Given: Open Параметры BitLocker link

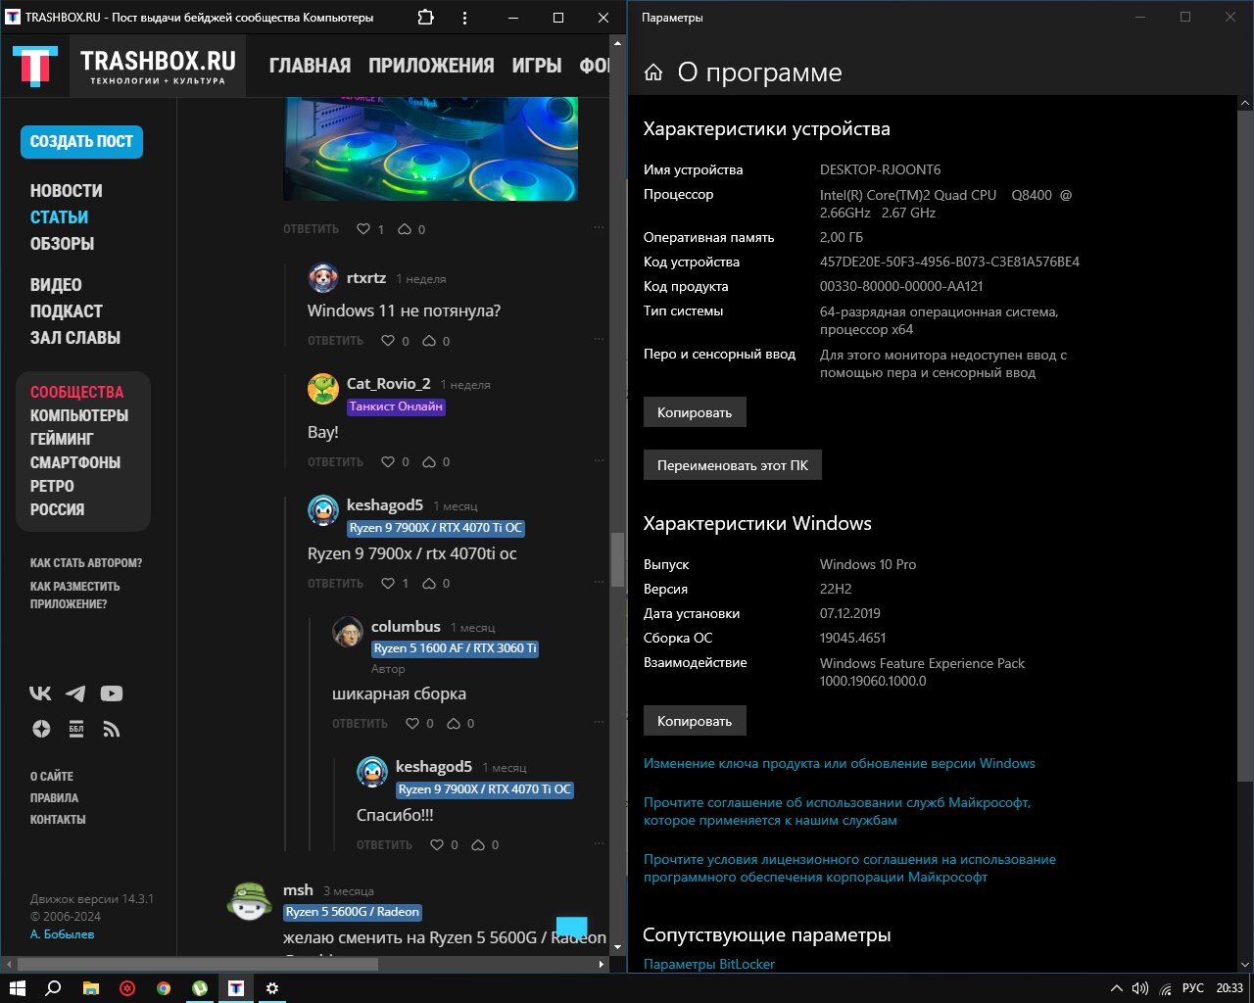Looking at the screenshot, I should pyautogui.click(x=708, y=964).
